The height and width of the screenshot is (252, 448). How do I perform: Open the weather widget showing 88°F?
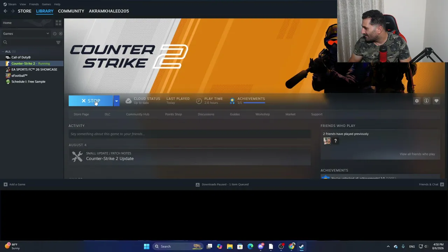point(13,246)
